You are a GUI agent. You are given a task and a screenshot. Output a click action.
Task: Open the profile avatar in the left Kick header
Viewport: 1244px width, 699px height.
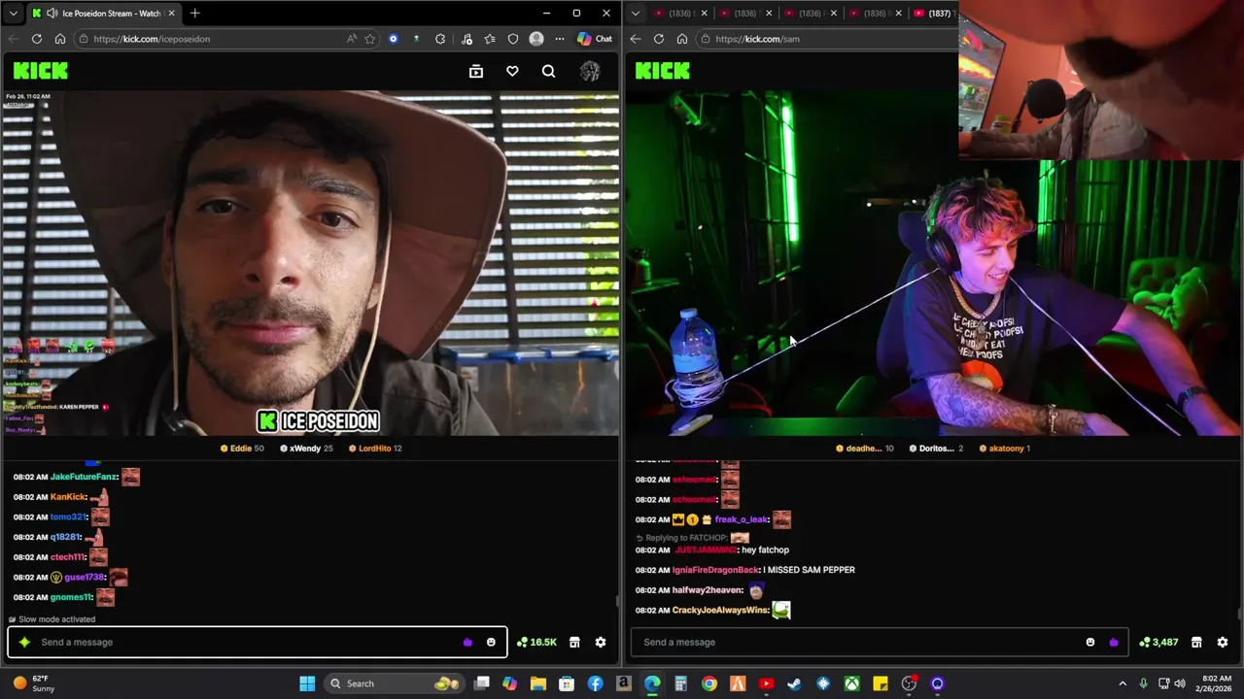click(x=590, y=71)
